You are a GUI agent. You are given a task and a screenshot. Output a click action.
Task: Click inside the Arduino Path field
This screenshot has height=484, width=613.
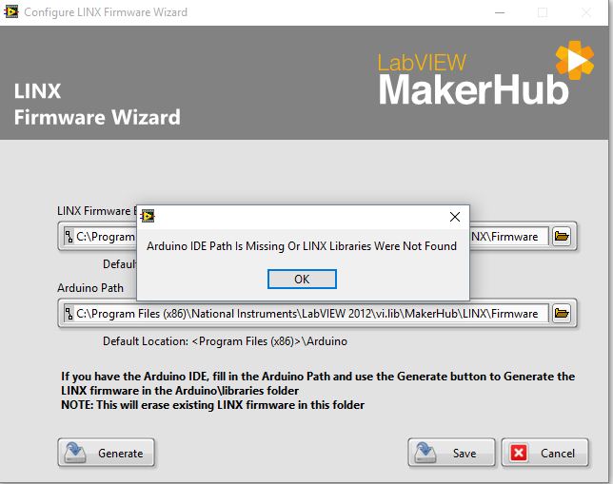[306, 313]
